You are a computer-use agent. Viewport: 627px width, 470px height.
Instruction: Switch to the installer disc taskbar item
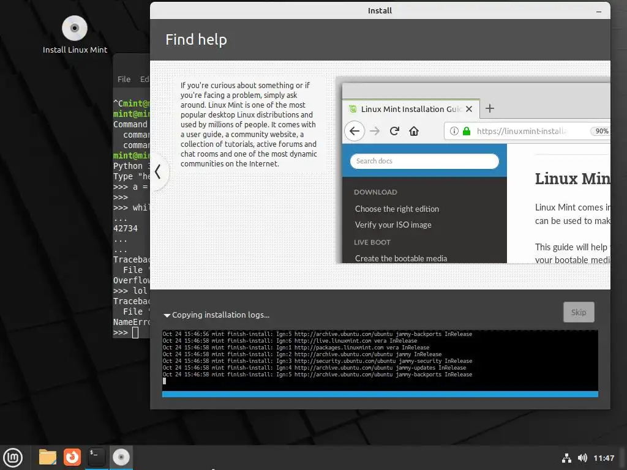click(121, 457)
